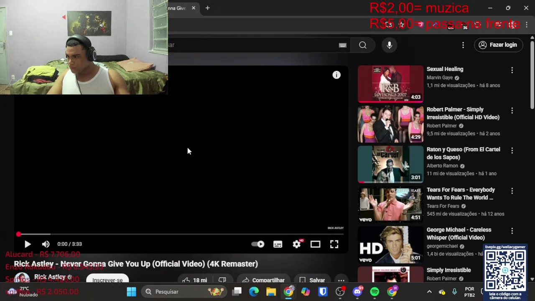Launch Microsoft Edge from taskbar
The image size is (535, 301).
coord(254,292)
